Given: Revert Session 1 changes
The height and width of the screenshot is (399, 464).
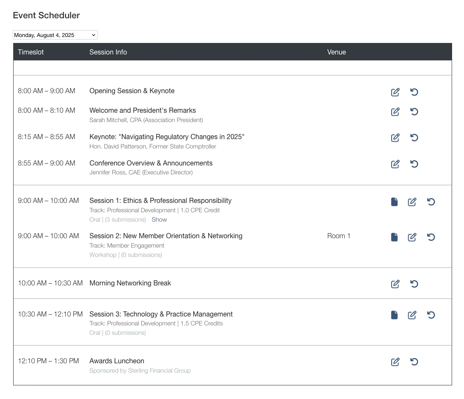Looking at the screenshot, I should coord(431,202).
